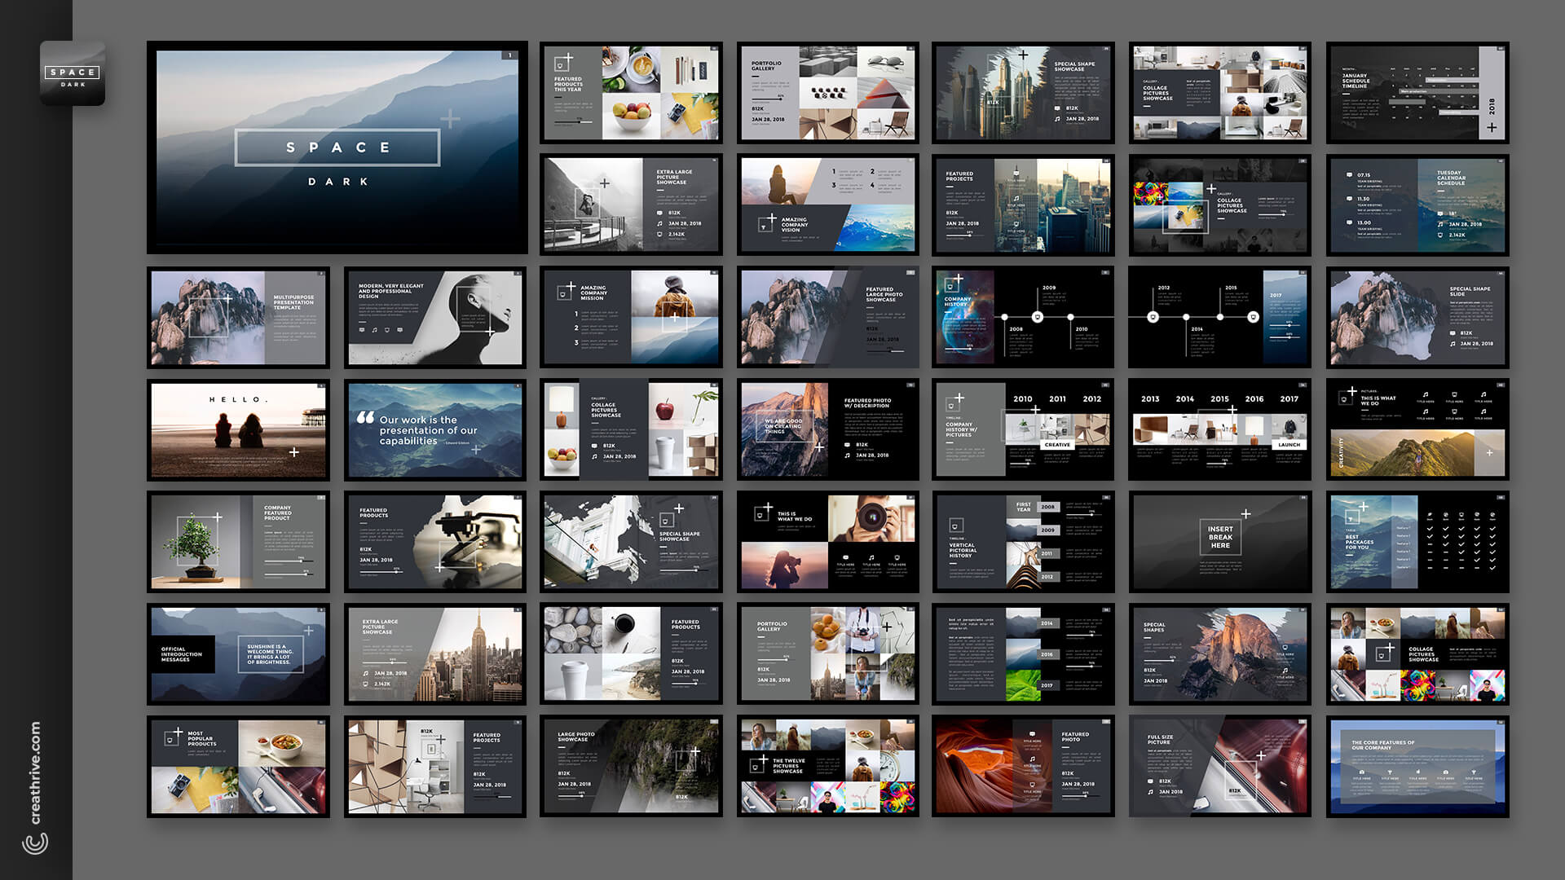
Task: Select the Company History timeline slide
Action: click(x=1022, y=317)
